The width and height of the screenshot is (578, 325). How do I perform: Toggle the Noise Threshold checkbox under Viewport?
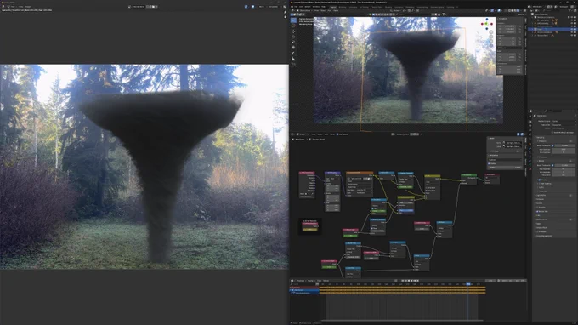tap(553, 145)
